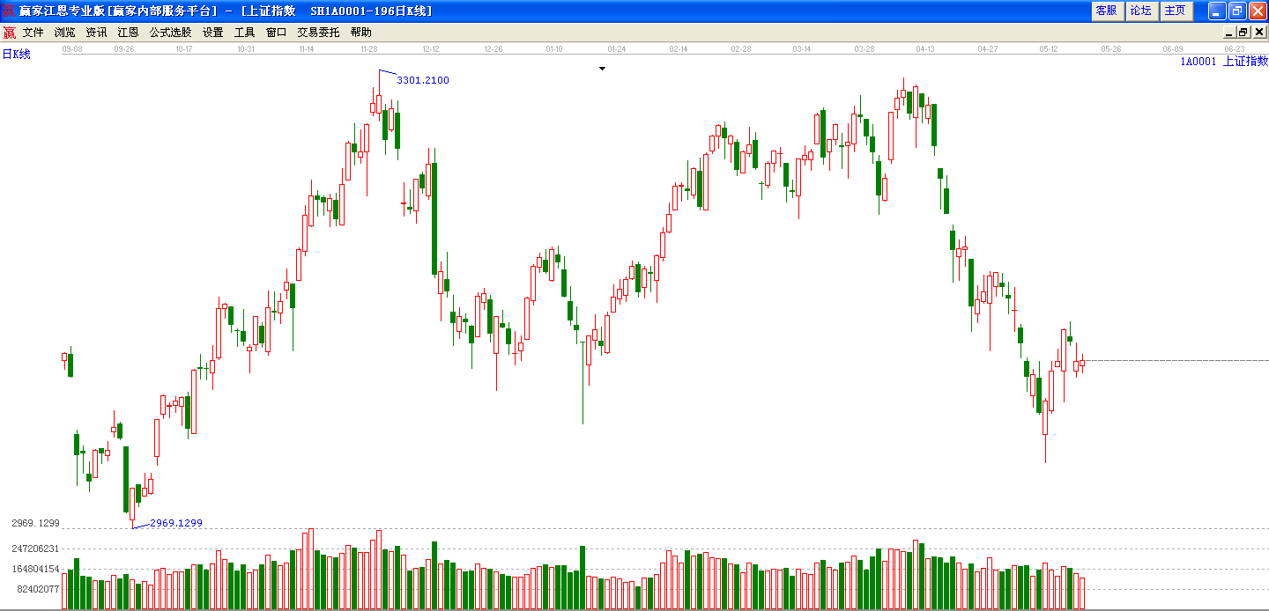This screenshot has width=1269, height=611.
Task: Click the 06-09 date on timeline
Action: pyautogui.click(x=1172, y=49)
